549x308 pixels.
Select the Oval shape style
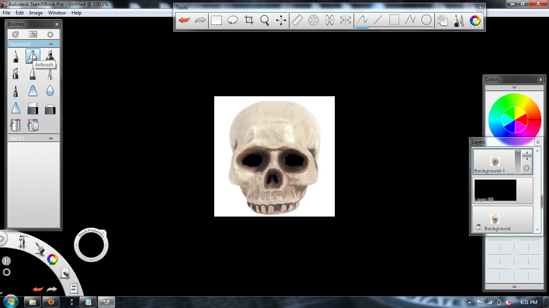(x=426, y=20)
